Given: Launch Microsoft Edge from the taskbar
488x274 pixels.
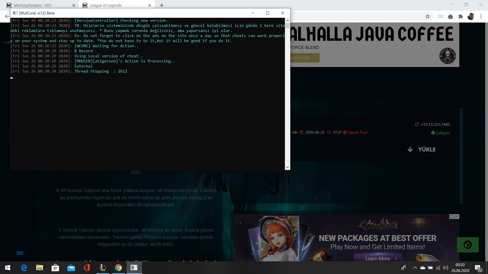Looking at the screenshot, I should click(x=24, y=268).
